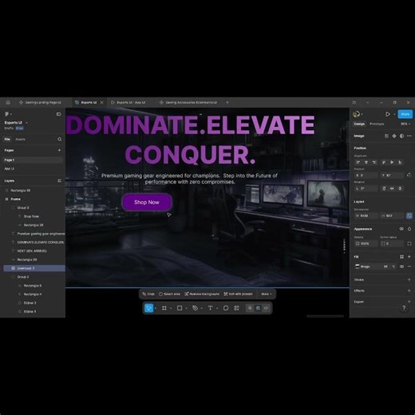Open shape tool options dropdown arrow
Image resolution: width=415 pixels, height=415 pixels.
click(x=186, y=308)
